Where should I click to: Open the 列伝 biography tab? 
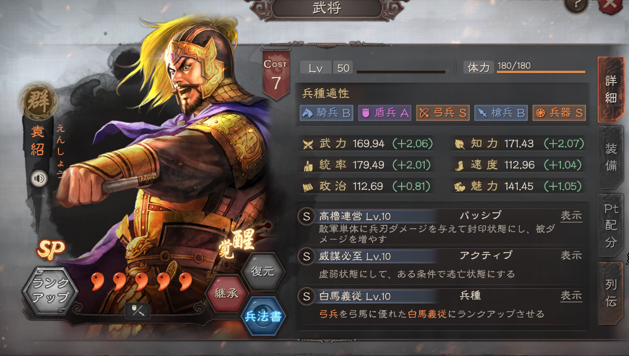pyautogui.click(x=611, y=293)
